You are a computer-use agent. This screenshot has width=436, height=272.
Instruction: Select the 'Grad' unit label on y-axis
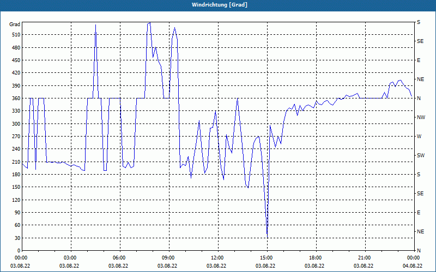tap(15, 24)
